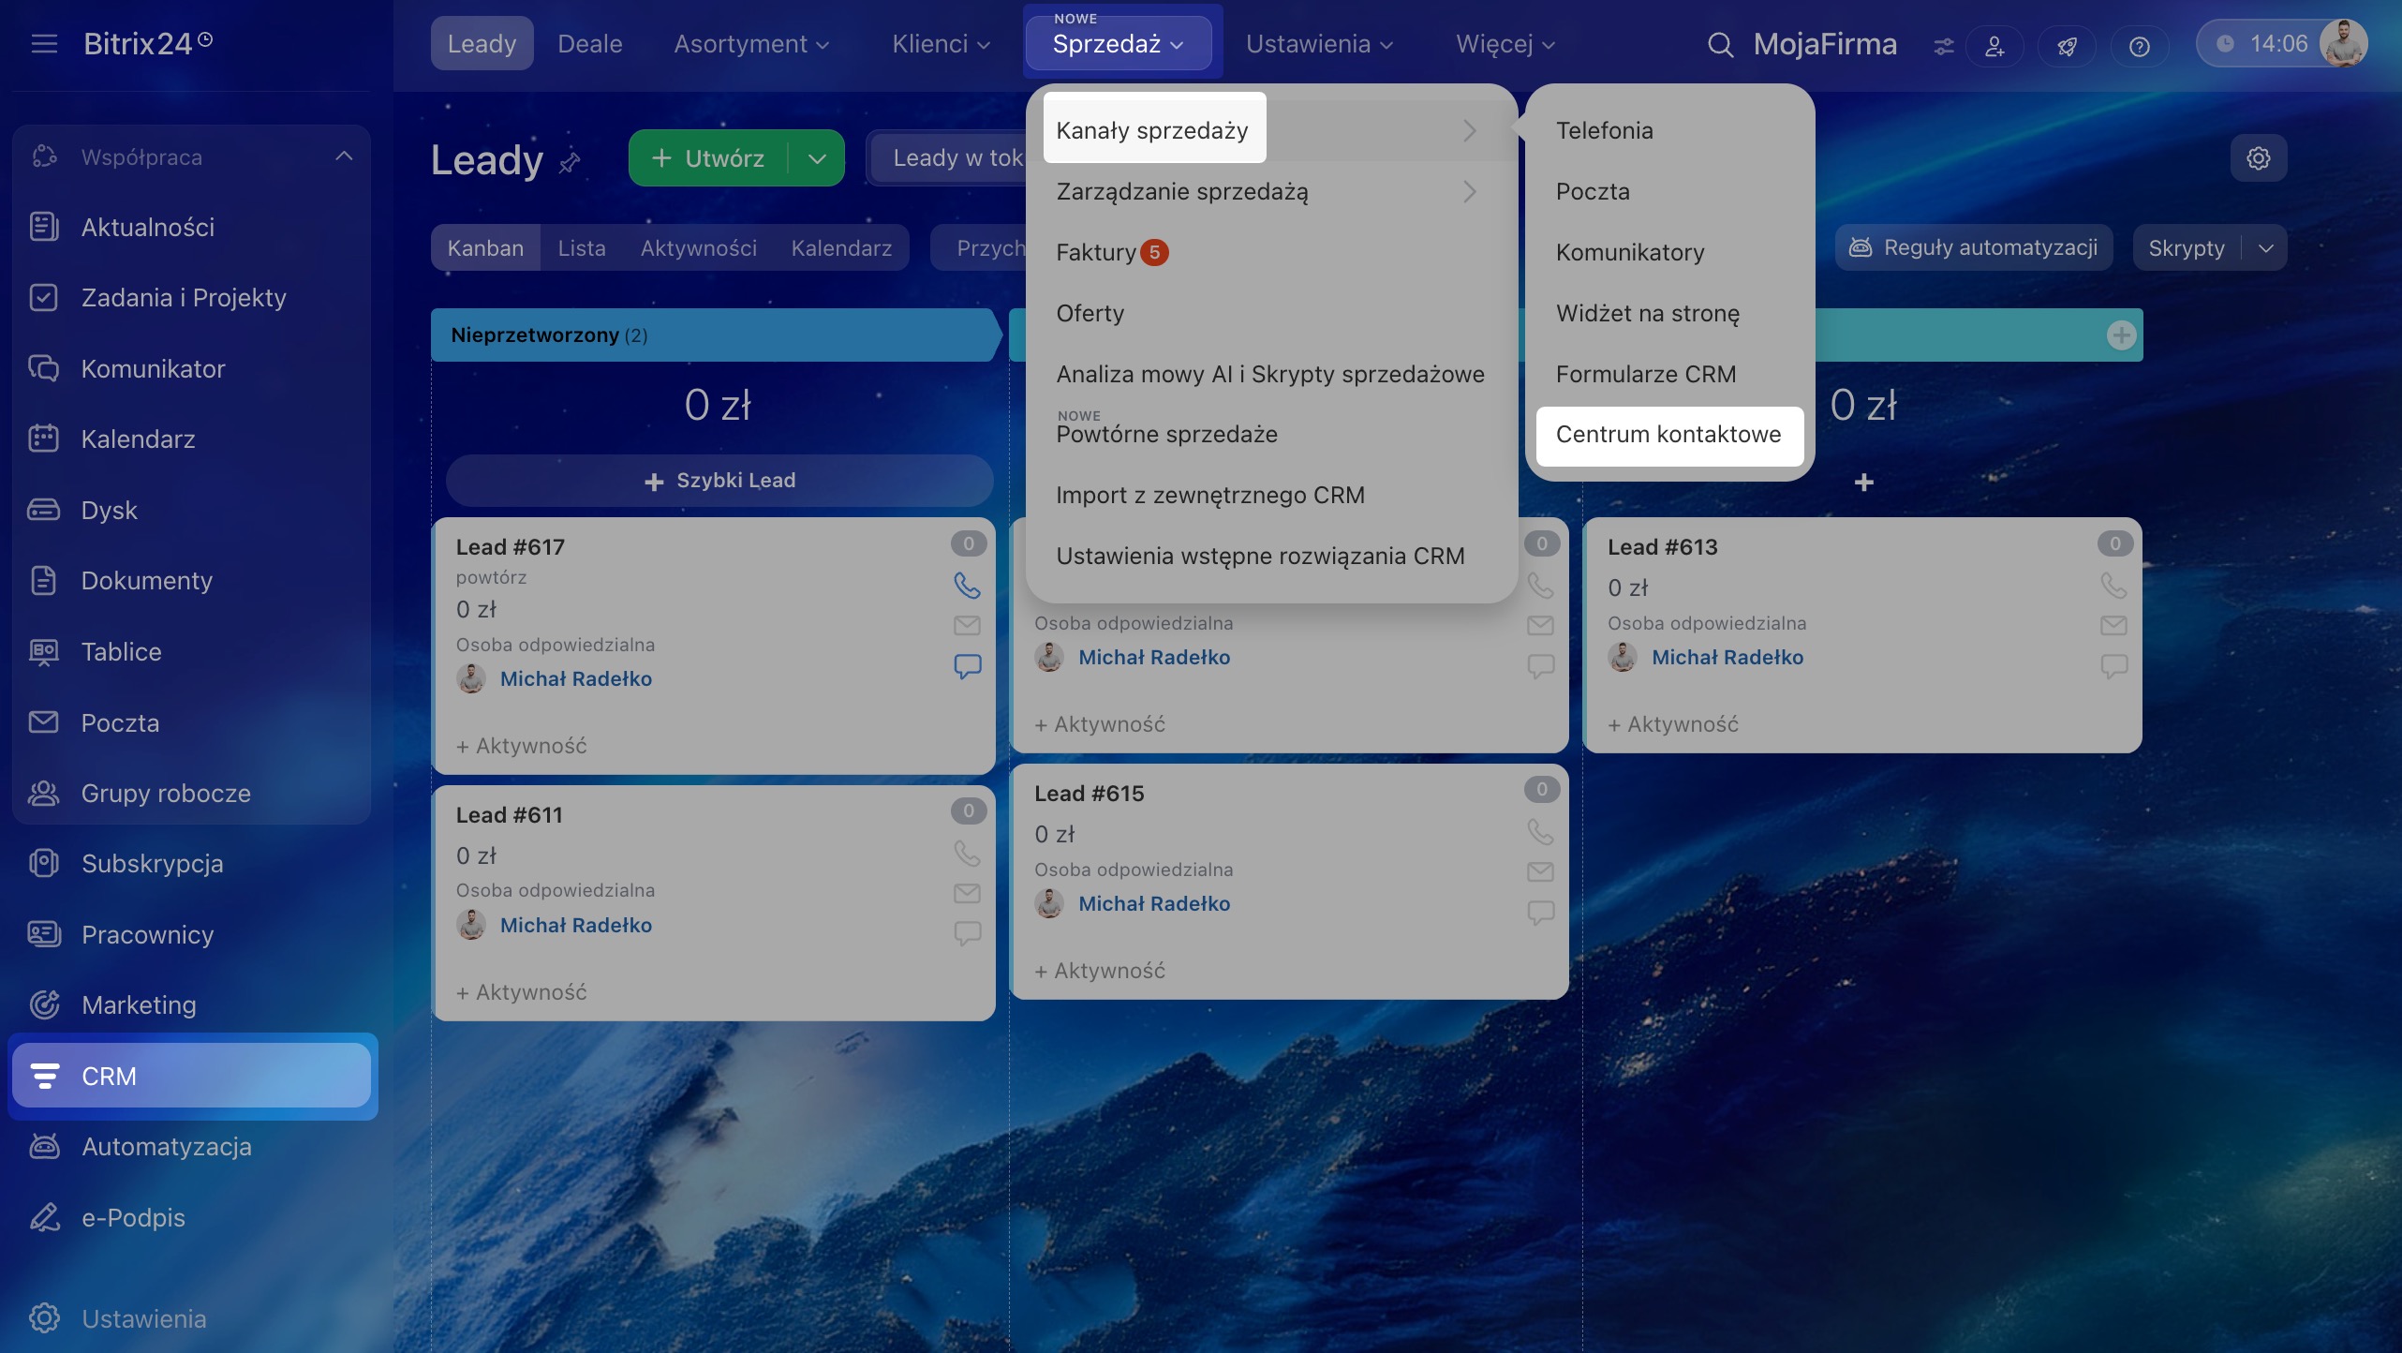Open the invite user icon
This screenshot has height=1353, width=2402.
tap(1994, 46)
